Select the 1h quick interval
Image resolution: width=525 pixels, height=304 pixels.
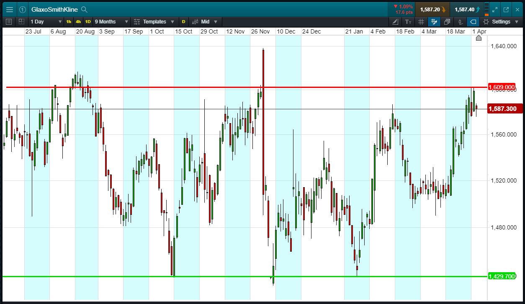coord(69,21)
